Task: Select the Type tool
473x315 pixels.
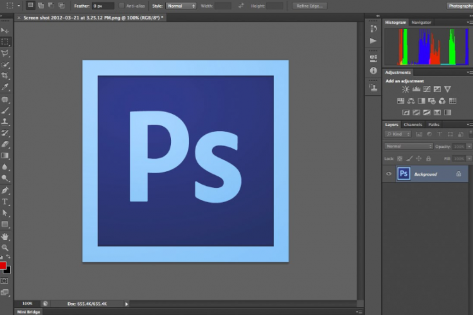Action: [5, 202]
